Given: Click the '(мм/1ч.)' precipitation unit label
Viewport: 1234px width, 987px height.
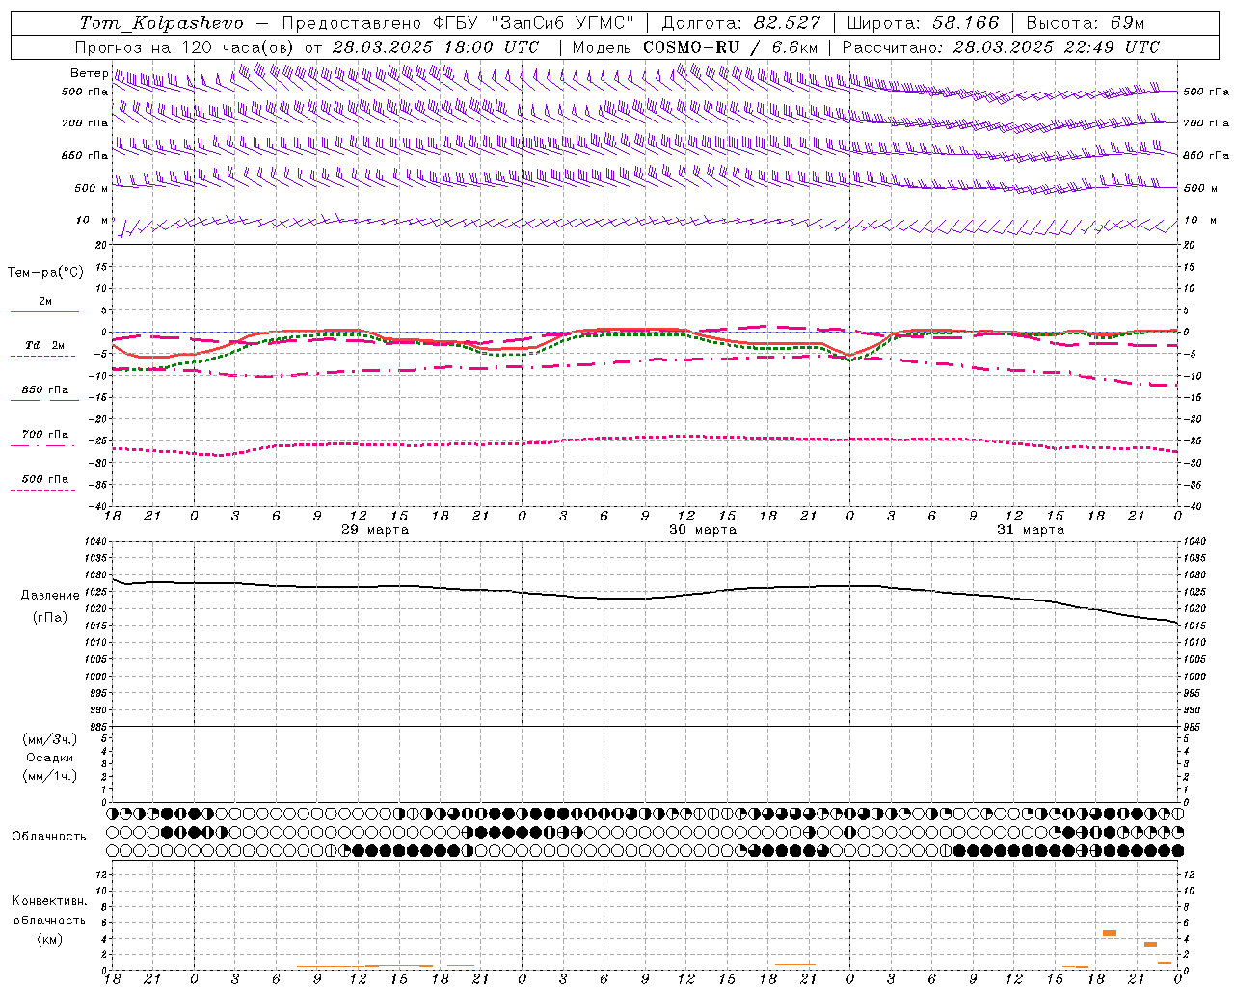Looking at the screenshot, I should pyautogui.click(x=50, y=776).
